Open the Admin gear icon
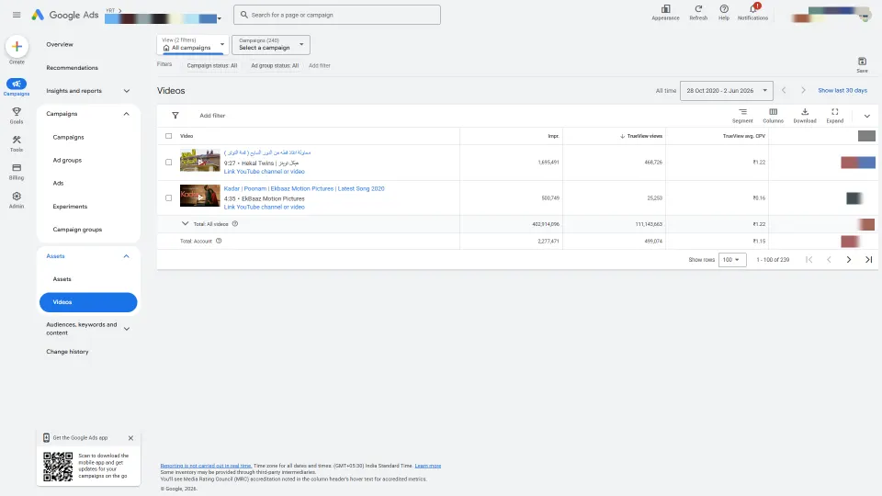Screen dimensions: 882x496 click(x=17, y=197)
